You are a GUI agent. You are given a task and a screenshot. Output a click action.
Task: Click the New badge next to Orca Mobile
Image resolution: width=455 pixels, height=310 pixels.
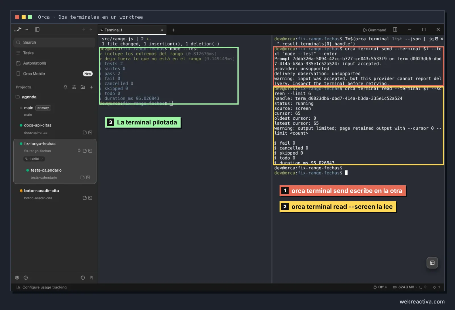[88, 74]
